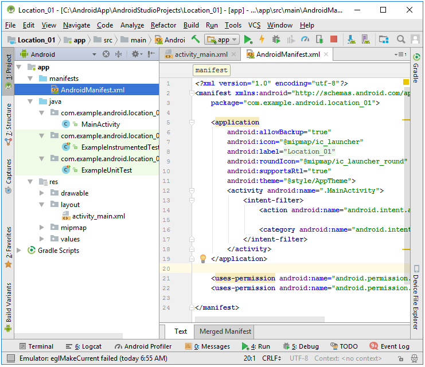The height and width of the screenshot is (367, 425).
Task: Open the Structure side panel
Action: 9,124
